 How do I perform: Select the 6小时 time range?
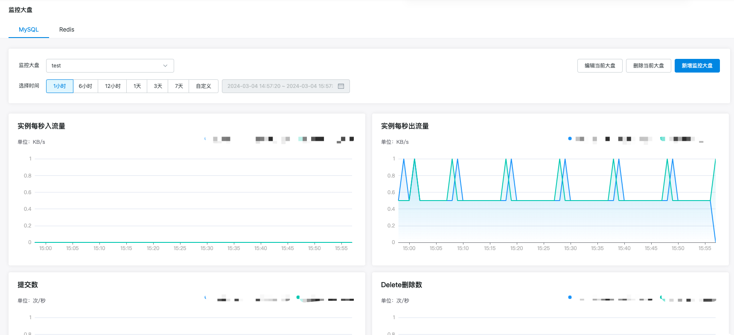[x=85, y=86]
